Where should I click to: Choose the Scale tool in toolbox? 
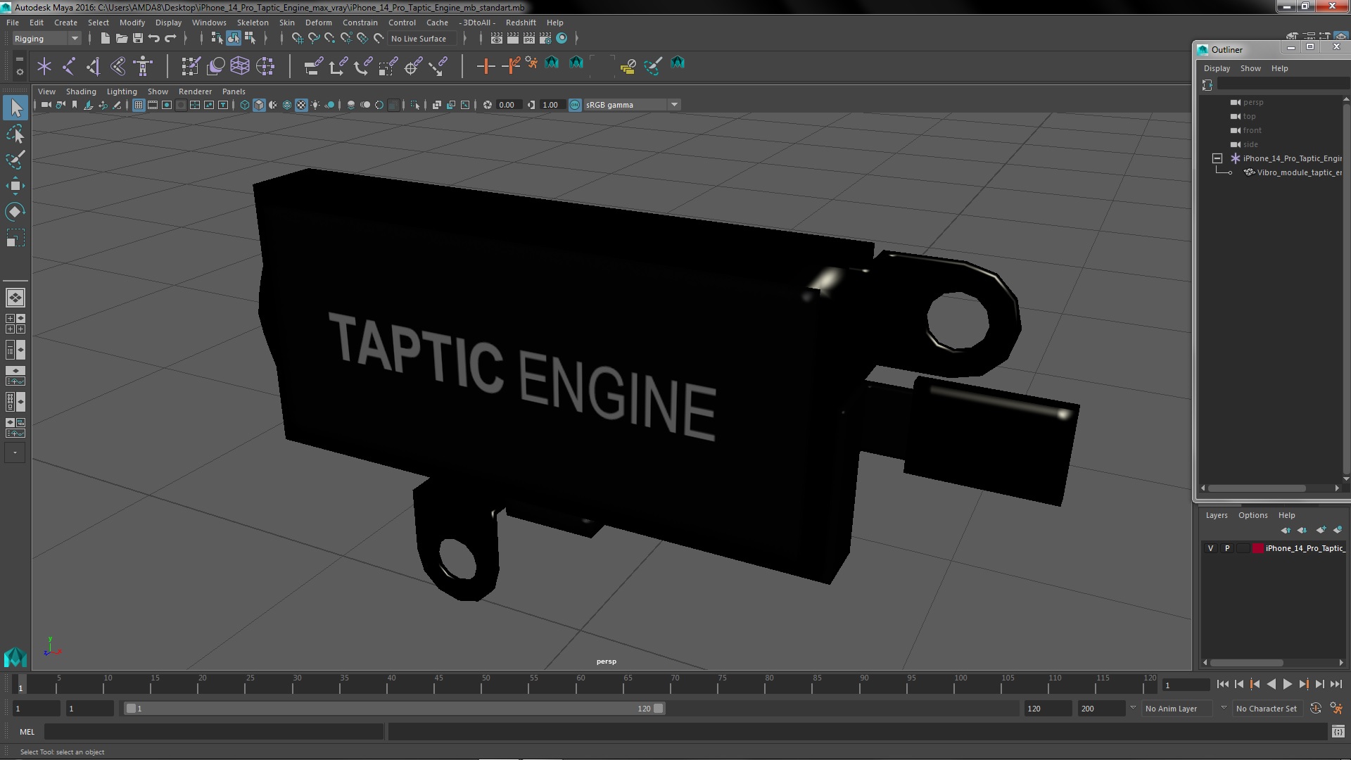coord(15,238)
